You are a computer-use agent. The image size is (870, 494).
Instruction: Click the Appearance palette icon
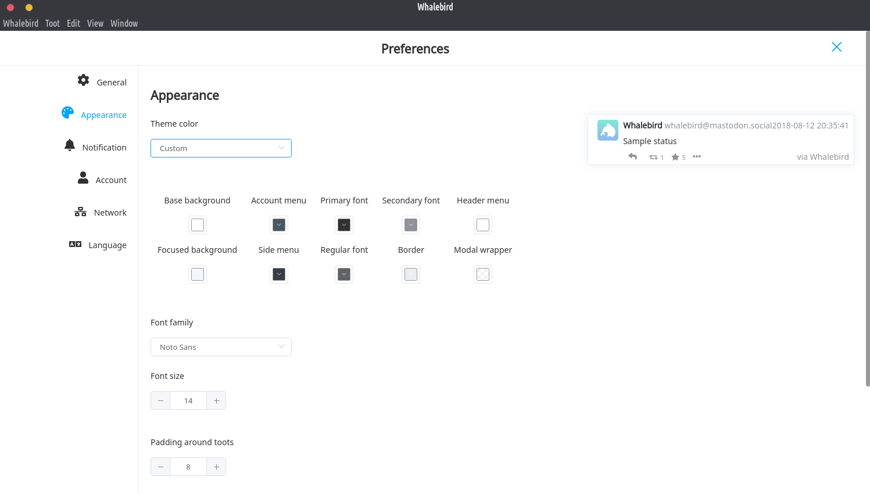tap(68, 113)
